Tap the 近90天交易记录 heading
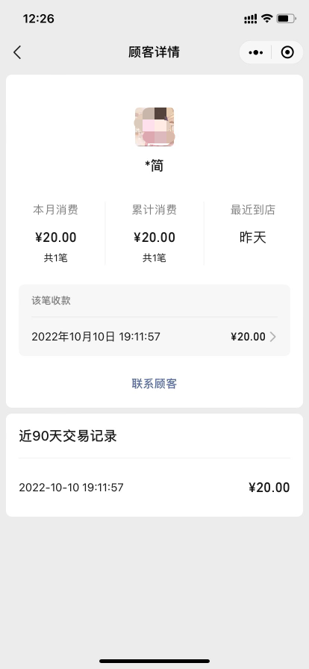 68,437
